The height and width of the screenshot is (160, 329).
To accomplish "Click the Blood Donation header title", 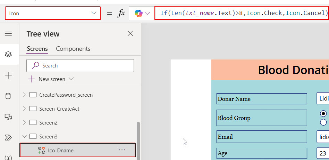I will tap(294, 70).
